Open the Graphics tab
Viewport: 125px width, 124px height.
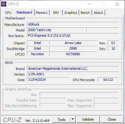71,13
